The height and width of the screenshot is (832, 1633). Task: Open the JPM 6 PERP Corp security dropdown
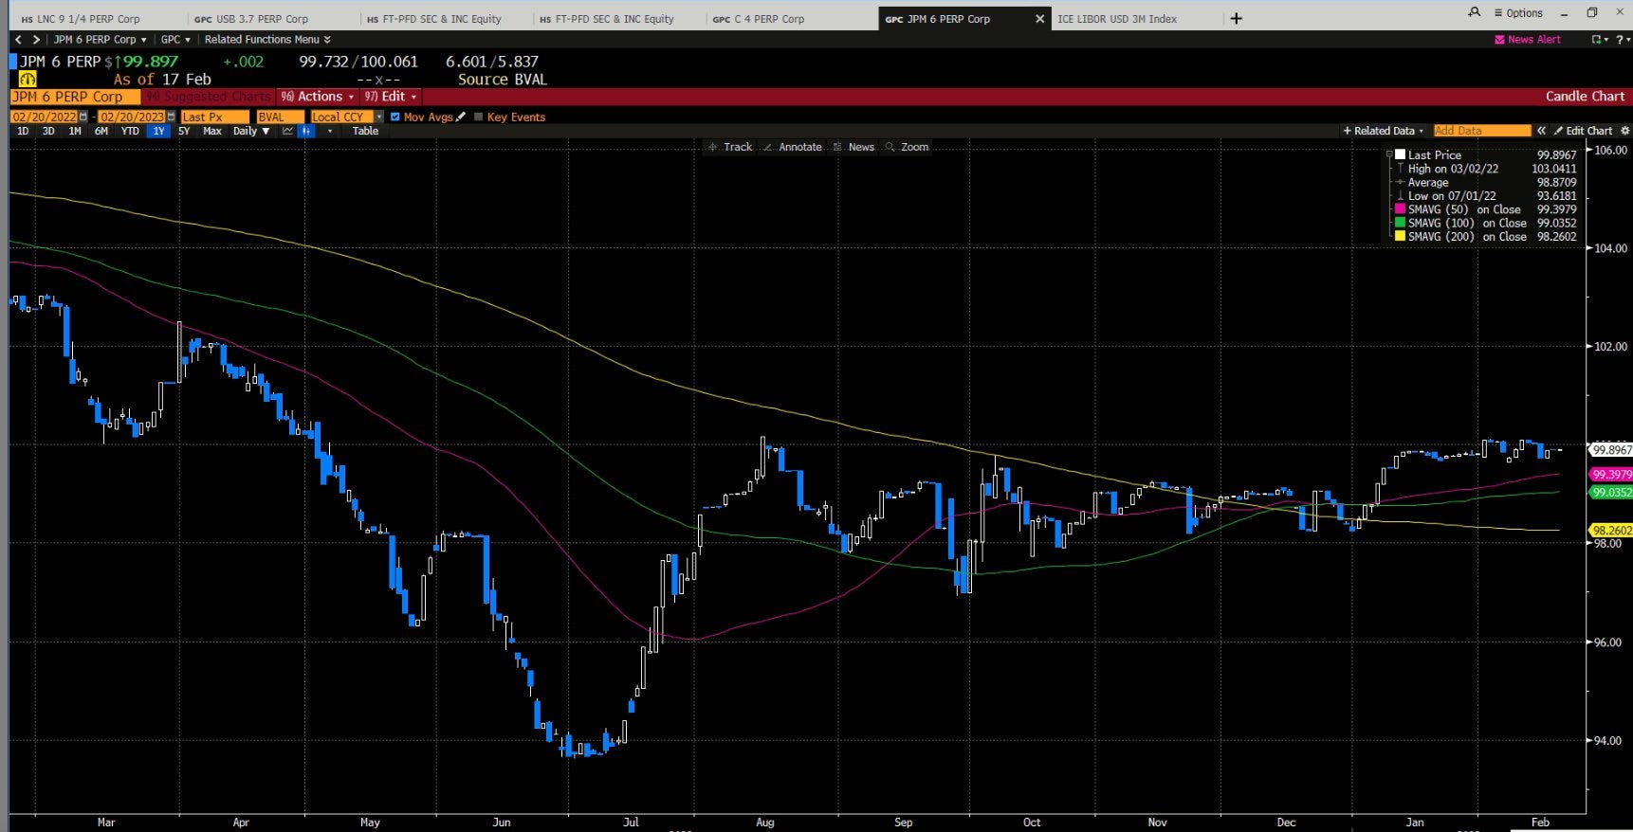pyautogui.click(x=100, y=40)
